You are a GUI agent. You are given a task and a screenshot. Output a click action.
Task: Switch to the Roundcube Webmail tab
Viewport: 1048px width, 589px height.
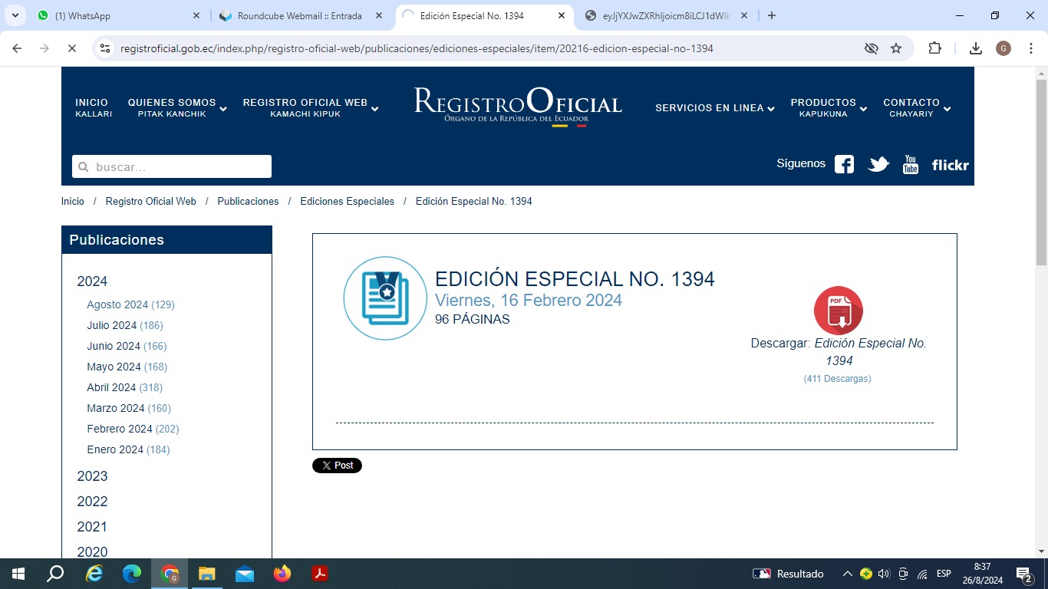[x=299, y=15]
